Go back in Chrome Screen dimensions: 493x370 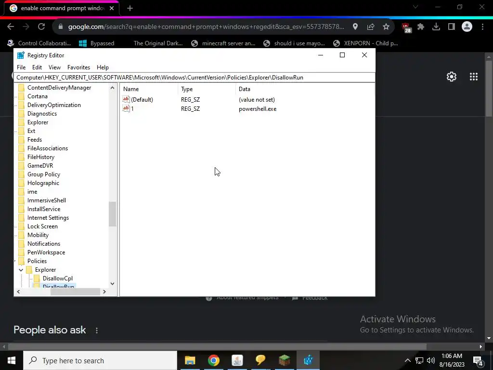11,27
